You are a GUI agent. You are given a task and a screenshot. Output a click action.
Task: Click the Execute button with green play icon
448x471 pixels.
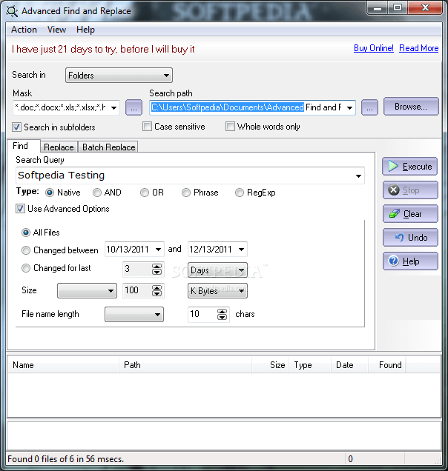[409, 167]
